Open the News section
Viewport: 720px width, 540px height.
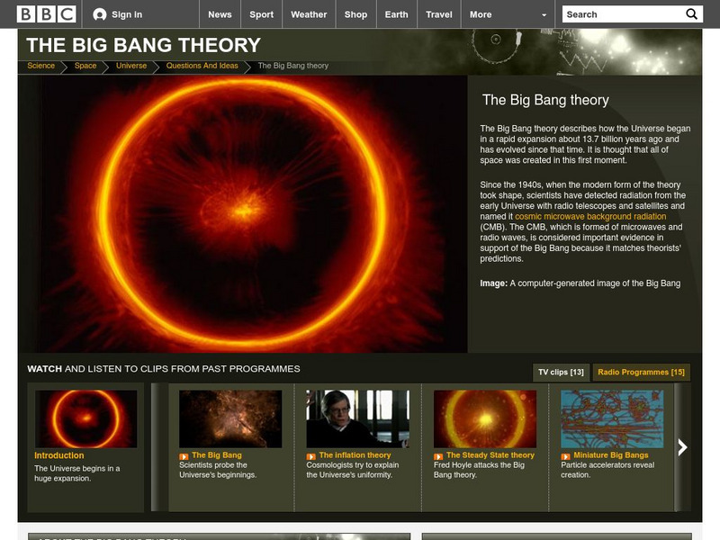point(220,14)
